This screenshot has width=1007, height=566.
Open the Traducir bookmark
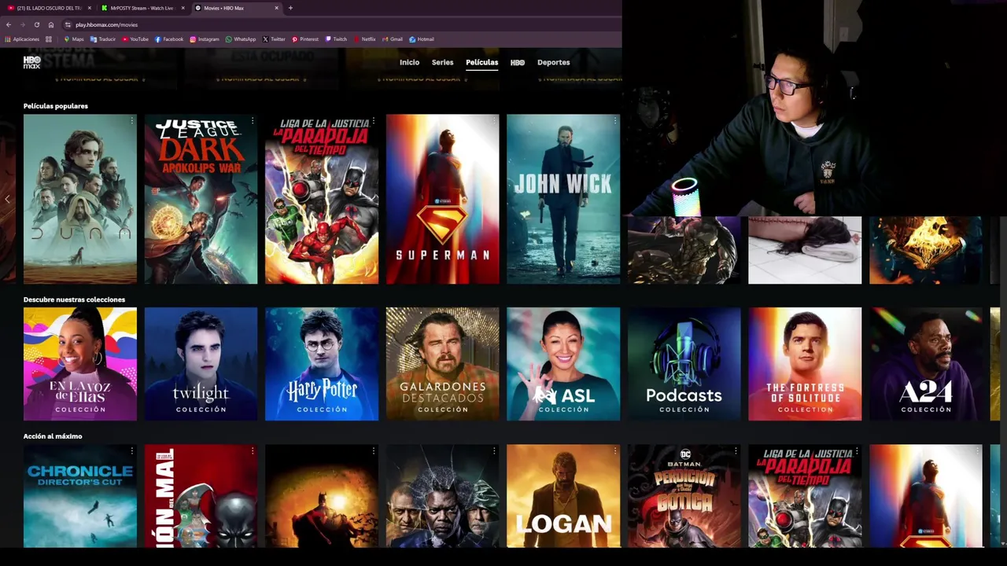[103, 39]
